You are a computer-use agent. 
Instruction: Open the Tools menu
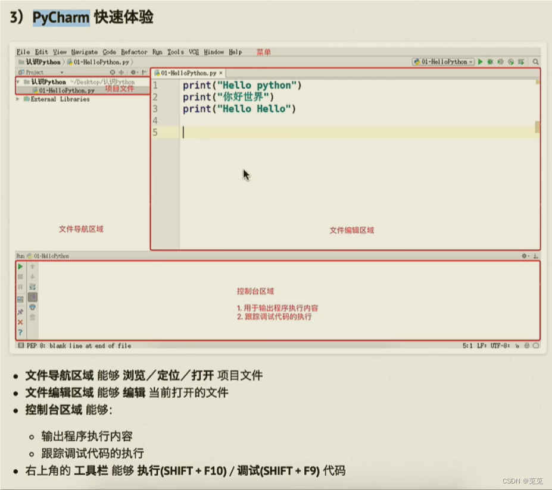pos(175,52)
